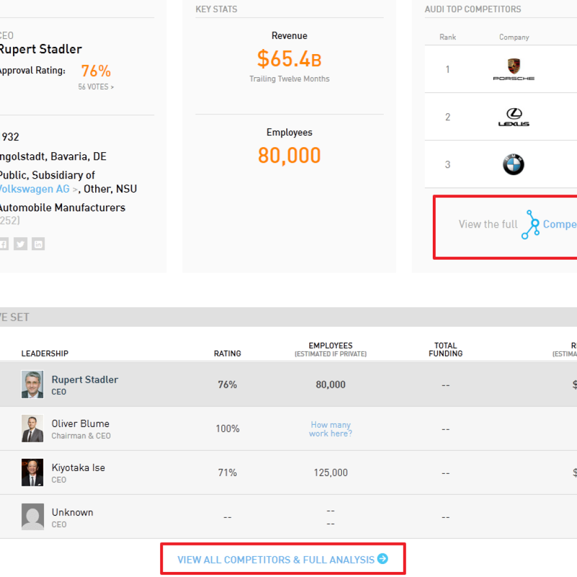The image size is (577, 577).
Task: Click the competitor graph network icon
Action: click(530, 224)
